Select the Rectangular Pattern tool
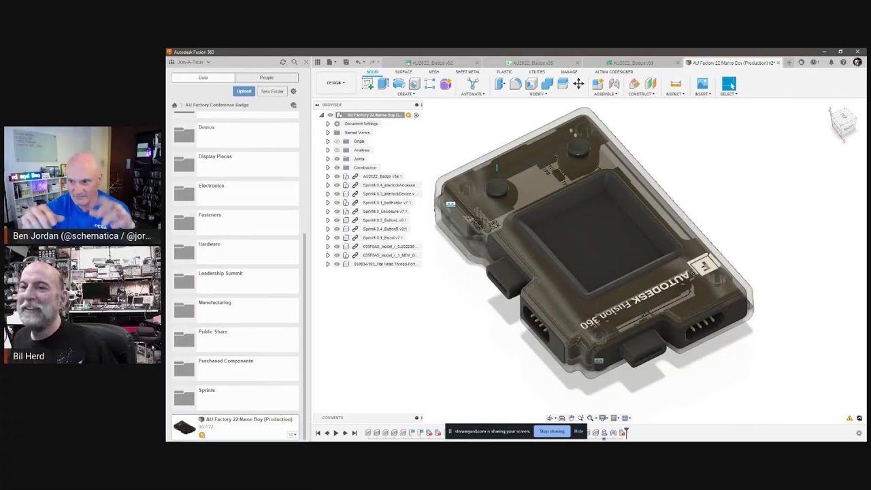 430,84
